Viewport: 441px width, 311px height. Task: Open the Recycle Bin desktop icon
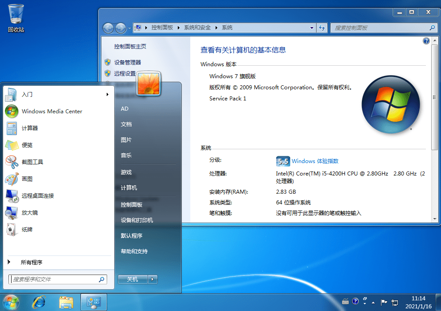(x=16, y=18)
